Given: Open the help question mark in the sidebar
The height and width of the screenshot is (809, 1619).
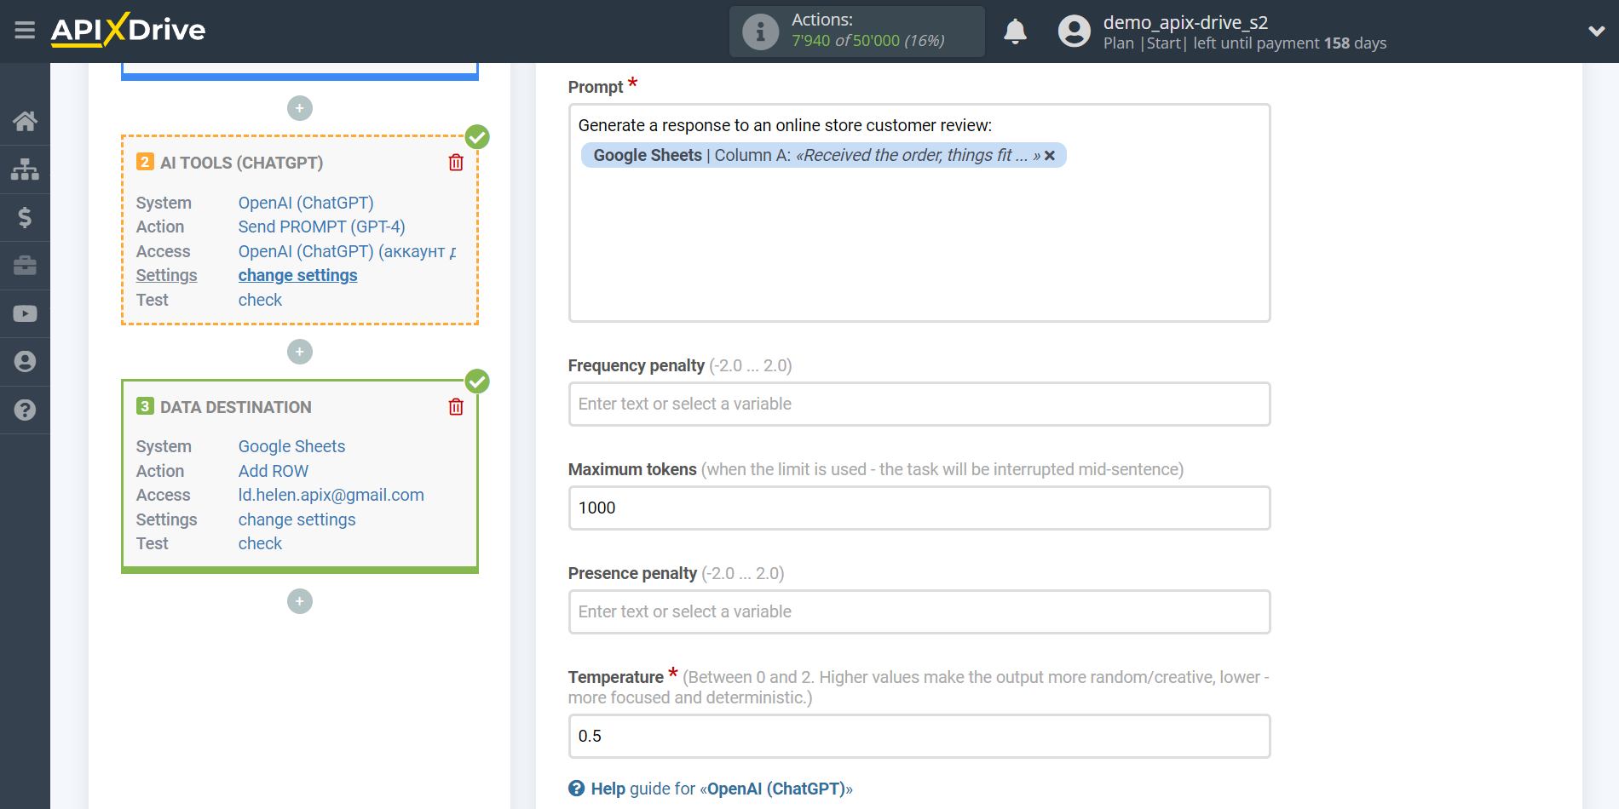Looking at the screenshot, I should (25, 410).
